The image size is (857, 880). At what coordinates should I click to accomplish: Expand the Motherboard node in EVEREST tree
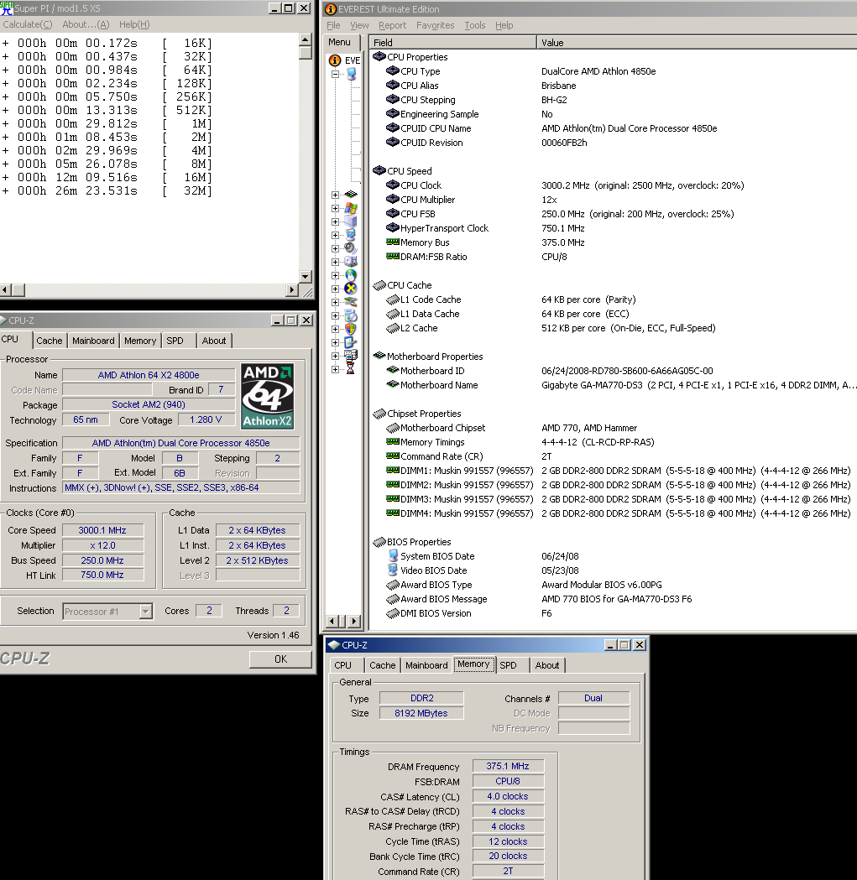pos(335,195)
